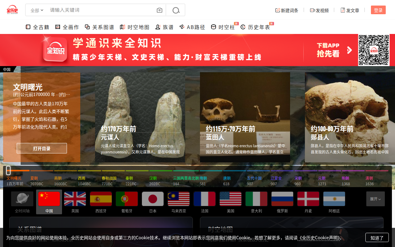The height and width of the screenshot is (247, 395).
Task: Click the 打开目录 button
Action: click(x=42, y=148)
